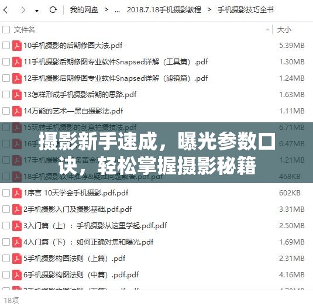Viewport: 313px width, 306px height.
Task: Open file 3入门篇（上）：手机摄影从这里学起
Action: pyautogui.click(x=95, y=226)
